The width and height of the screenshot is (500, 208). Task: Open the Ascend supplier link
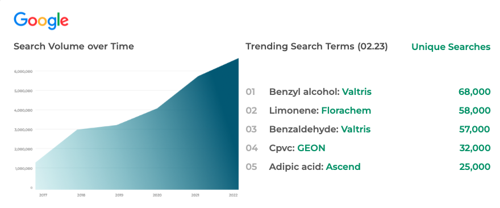[x=343, y=167]
